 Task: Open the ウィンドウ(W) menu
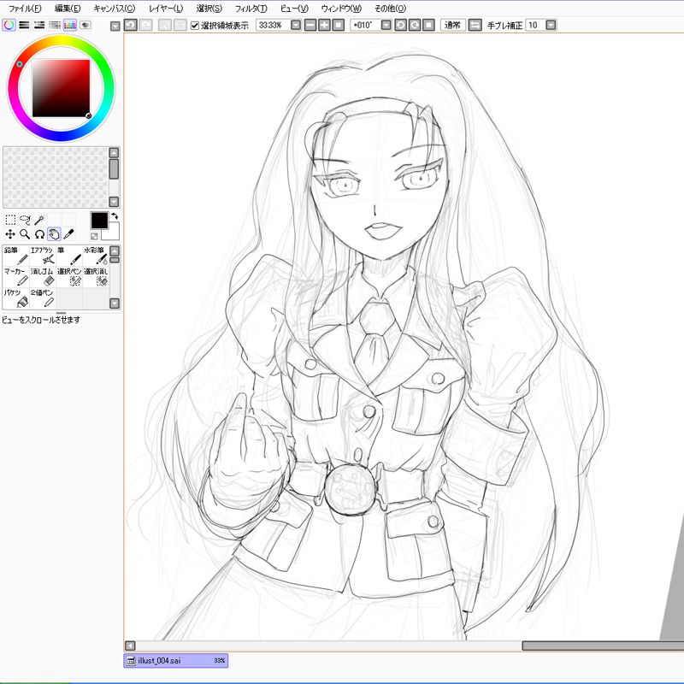click(x=341, y=9)
